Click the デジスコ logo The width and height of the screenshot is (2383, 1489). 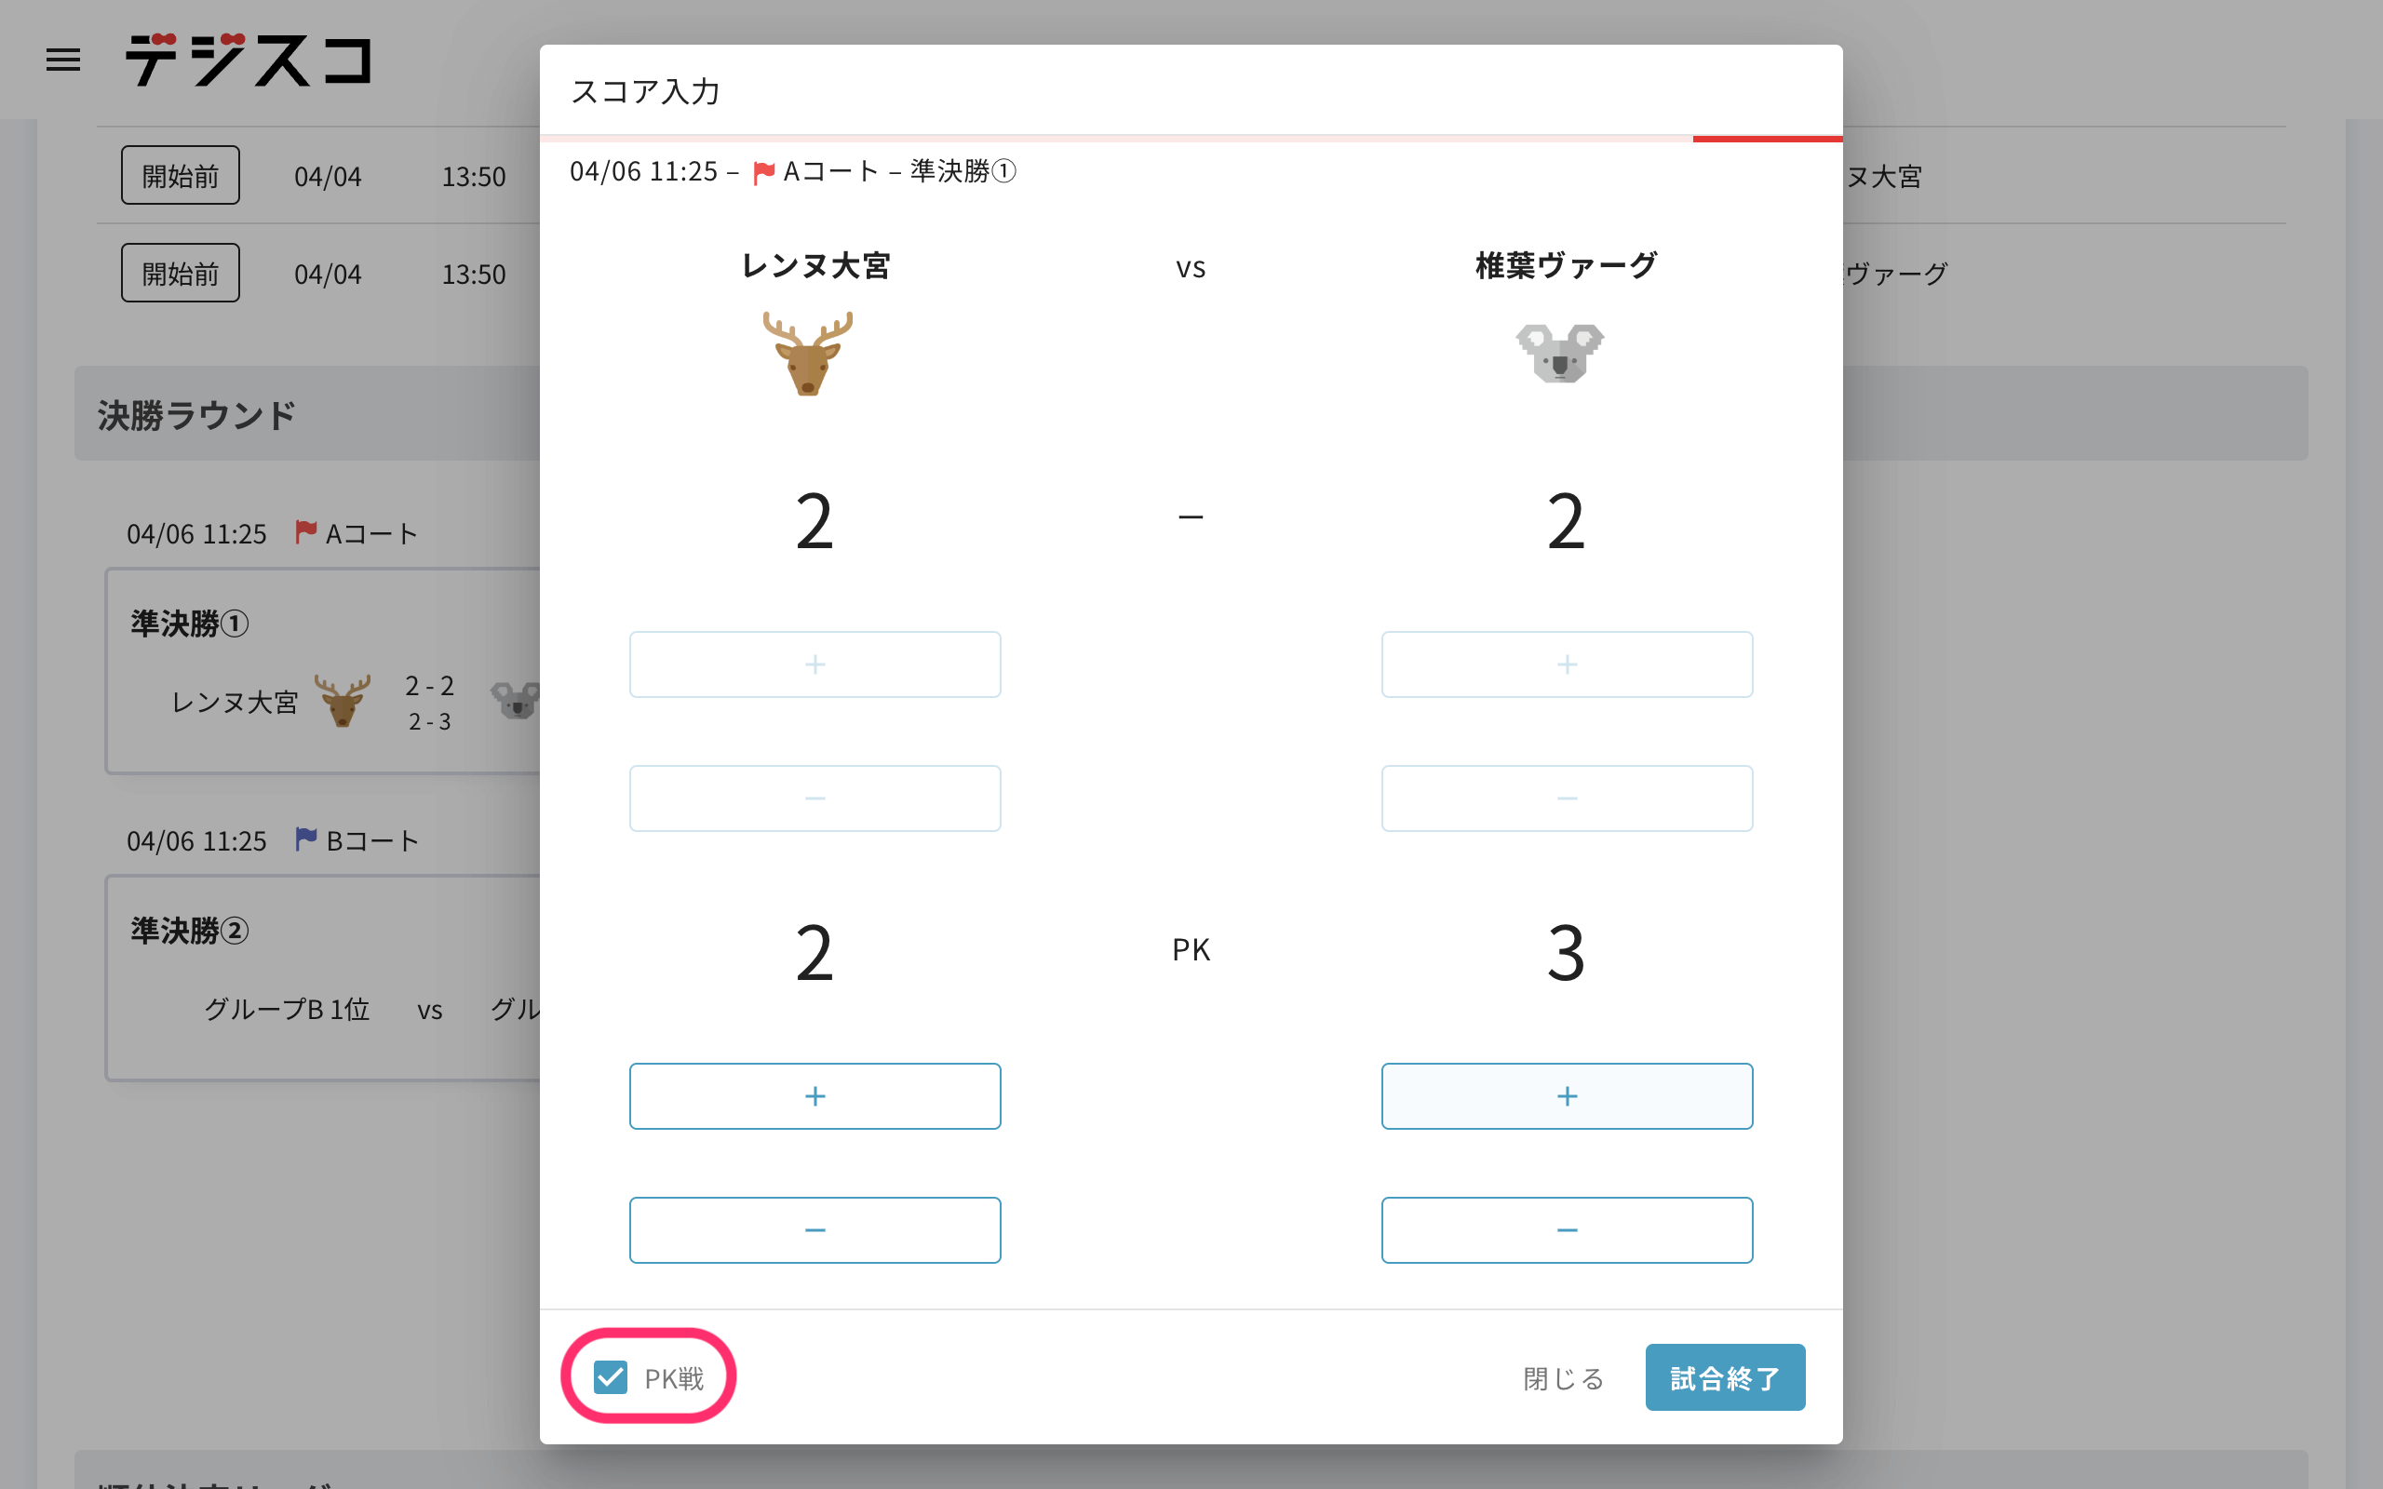coord(249,60)
